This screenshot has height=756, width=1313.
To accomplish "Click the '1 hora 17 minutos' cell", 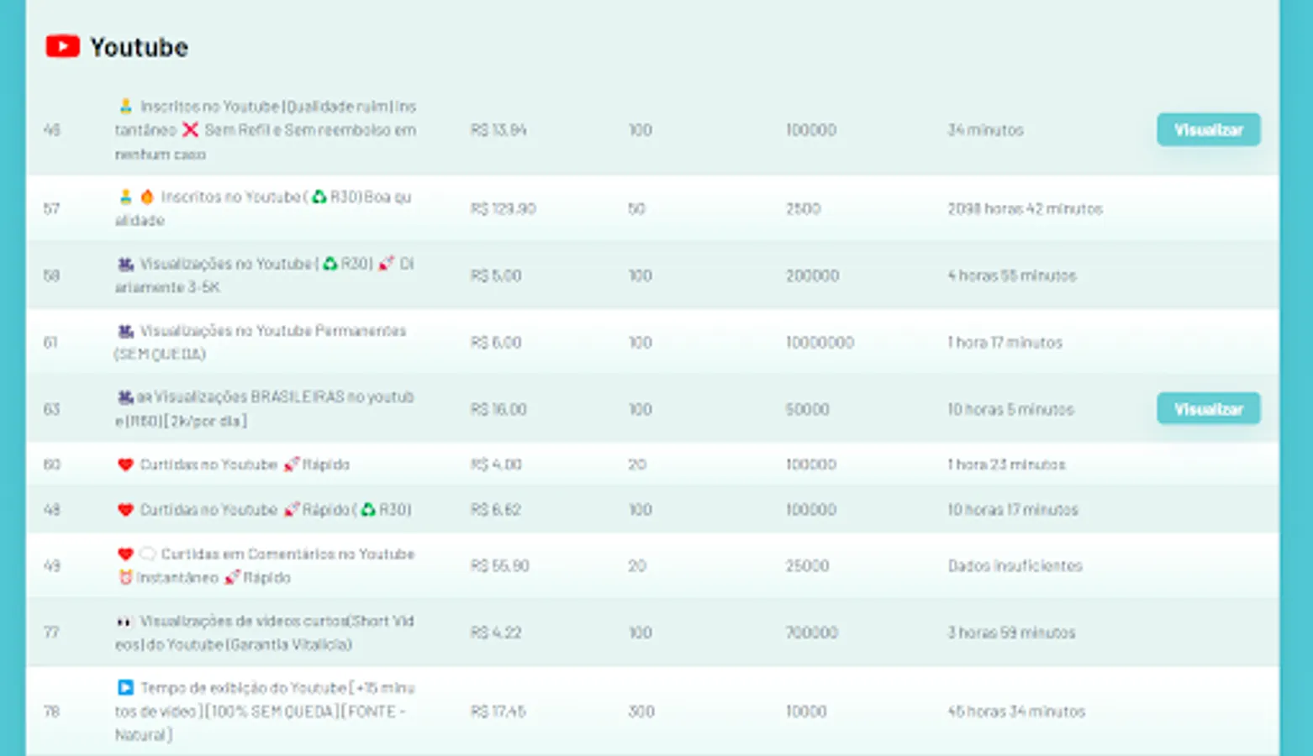I will pos(1005,342).
